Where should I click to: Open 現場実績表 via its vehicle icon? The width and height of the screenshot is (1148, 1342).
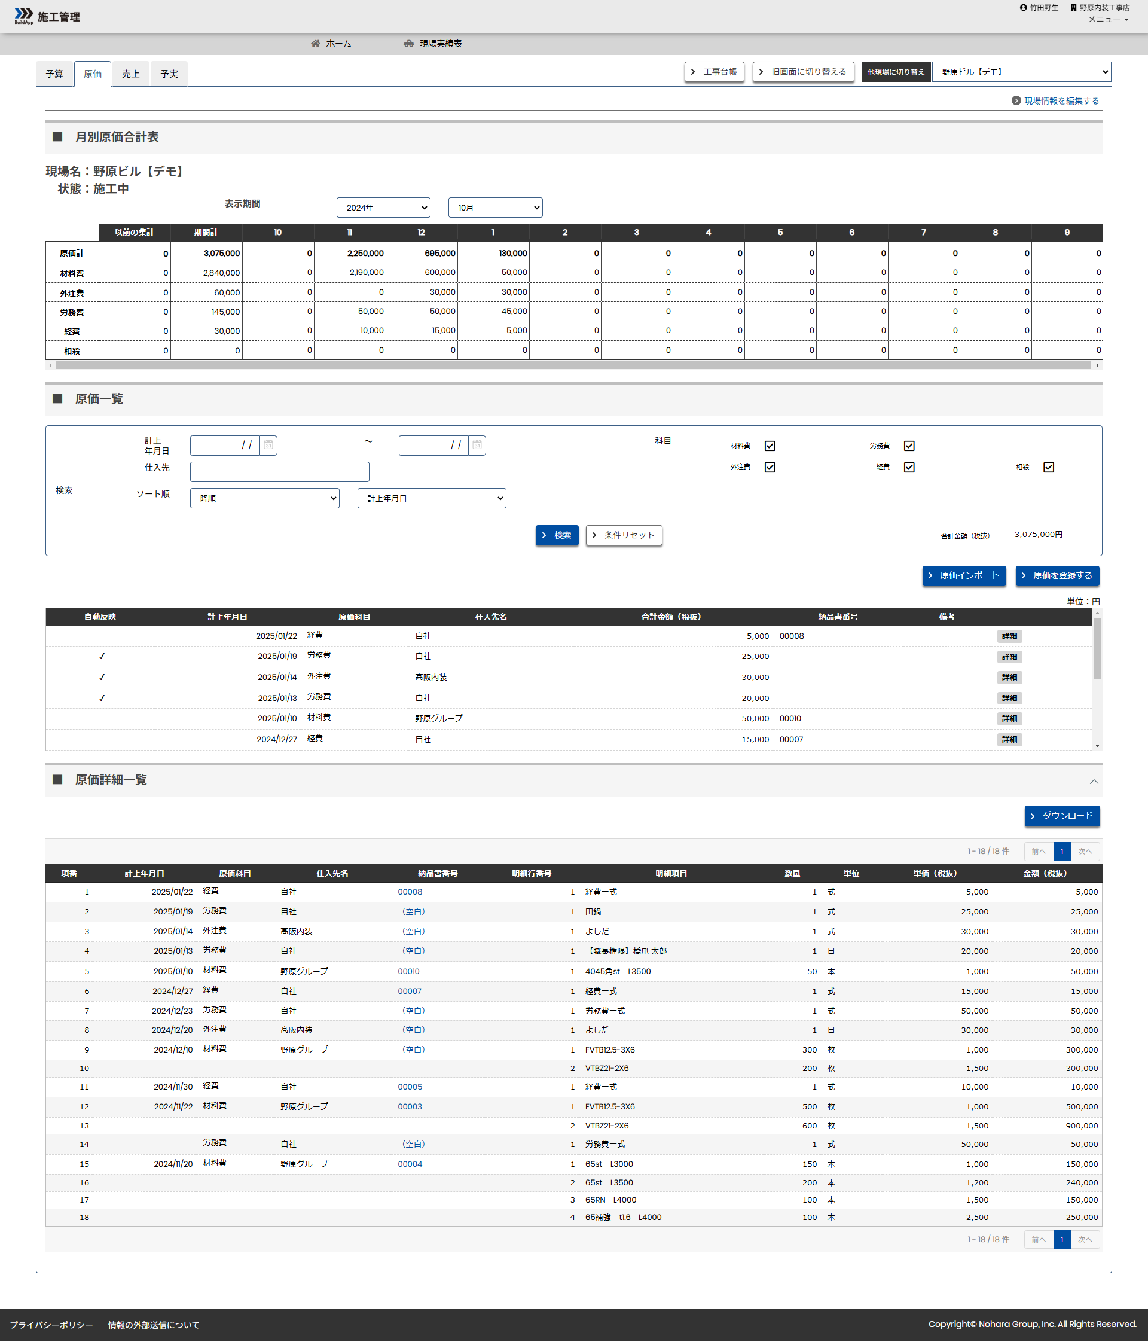click(x=408, y=44)
